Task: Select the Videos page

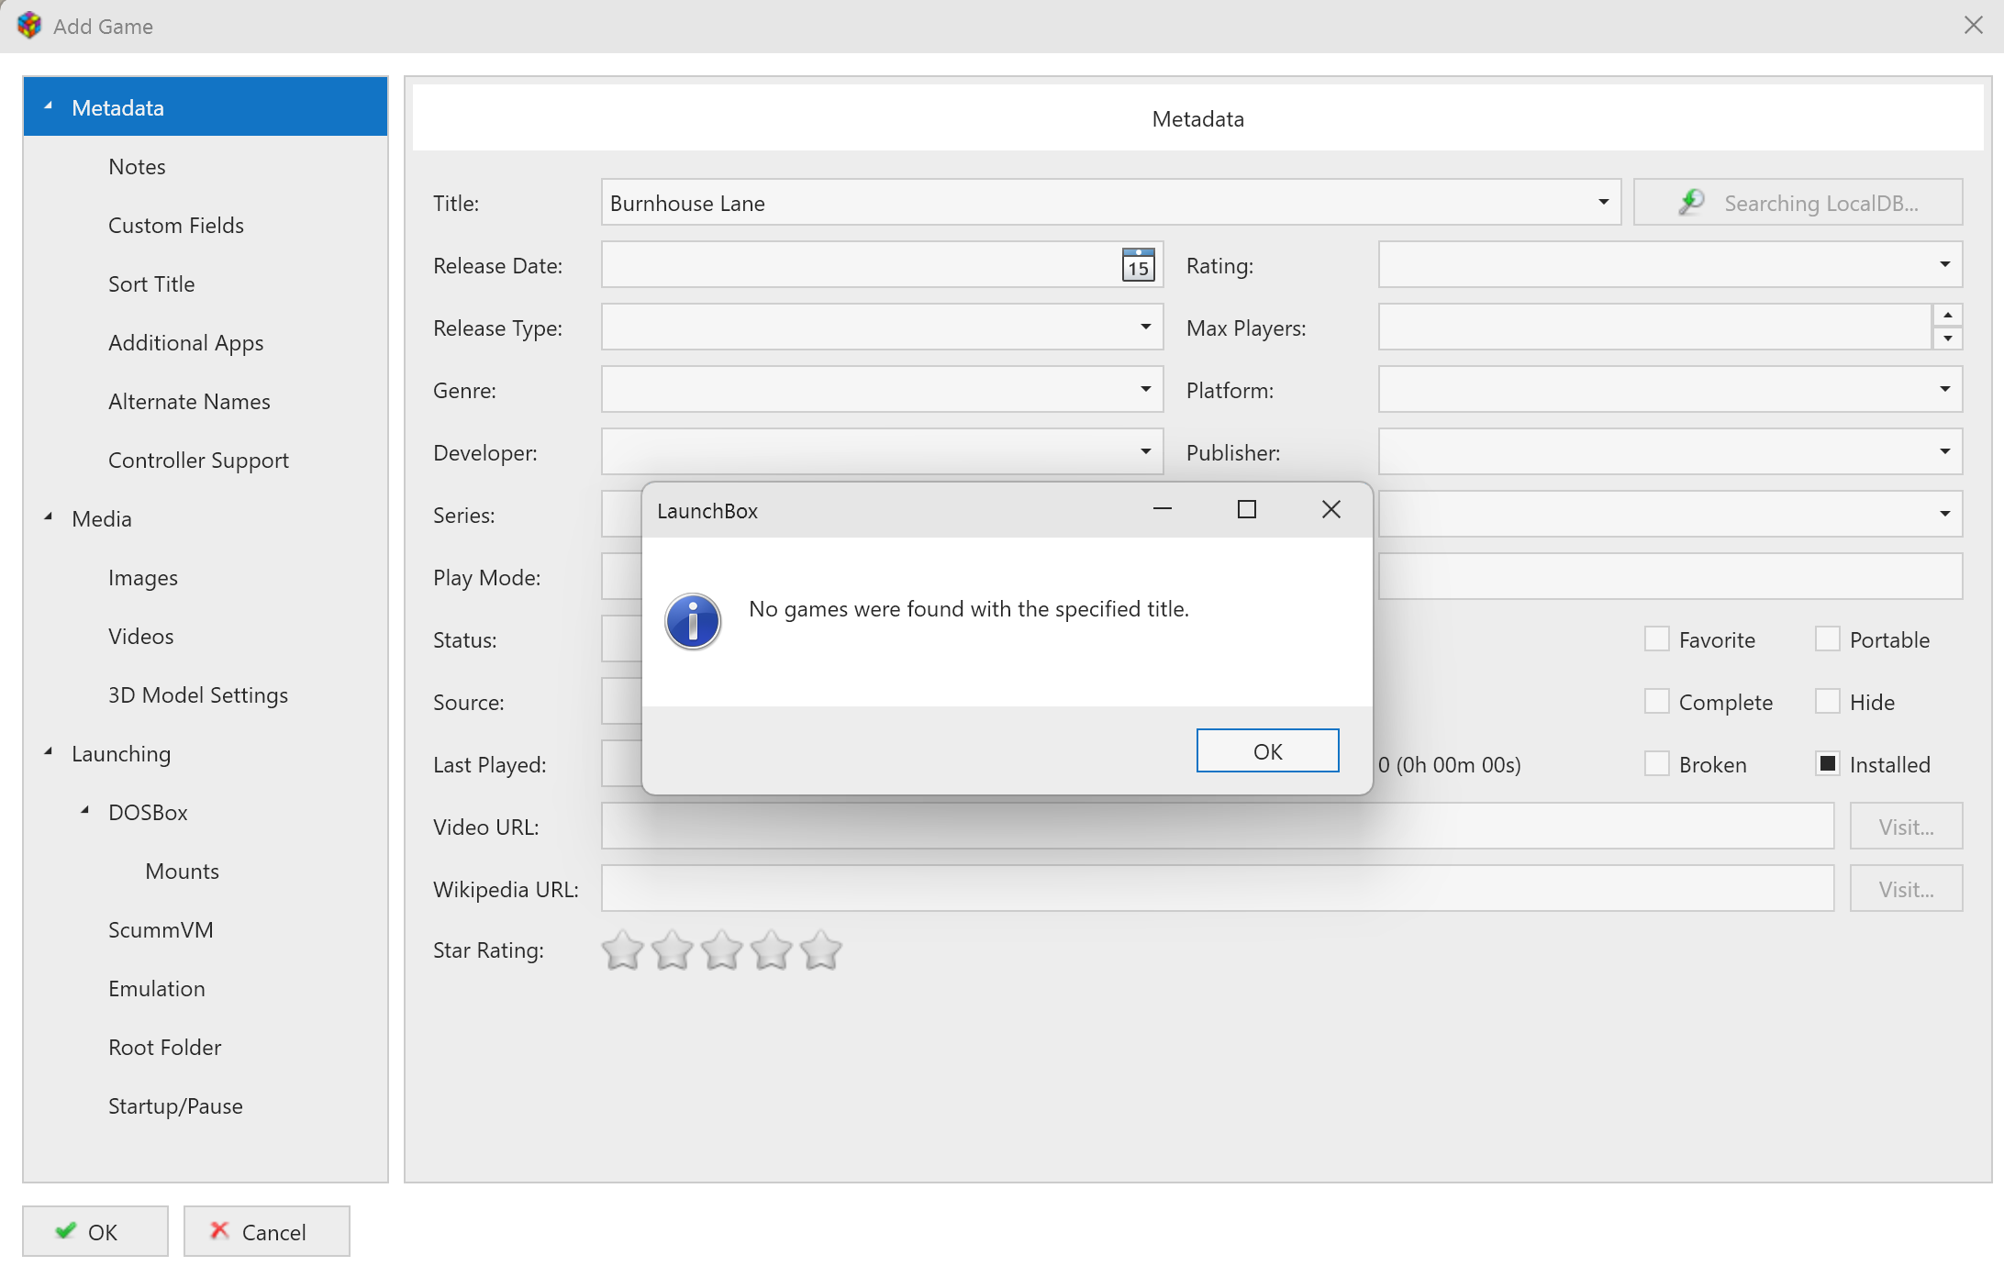Action: [140, 637]
